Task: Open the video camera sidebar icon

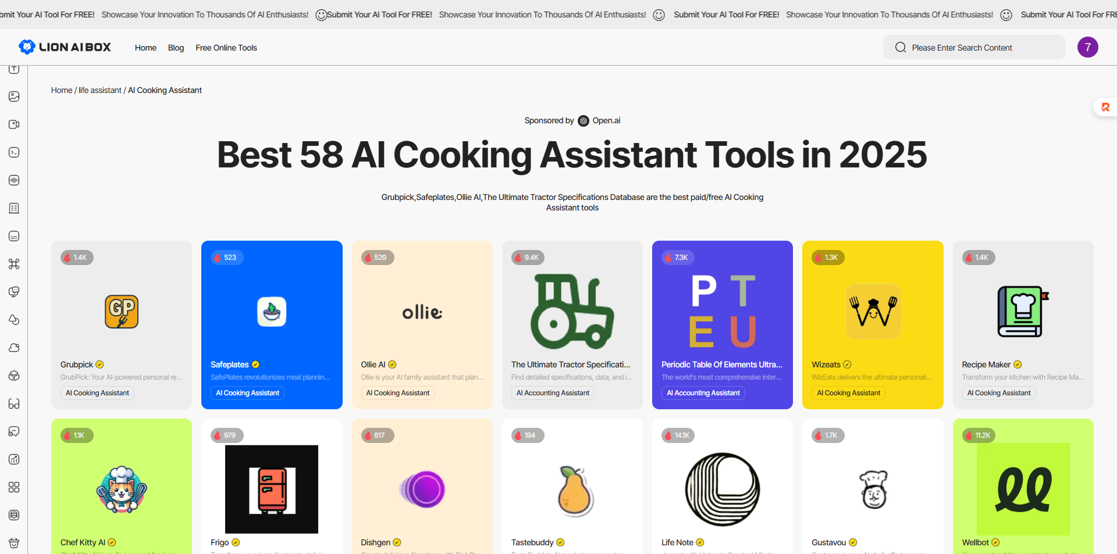Action: pyautogui.click(x=14, y=124)
